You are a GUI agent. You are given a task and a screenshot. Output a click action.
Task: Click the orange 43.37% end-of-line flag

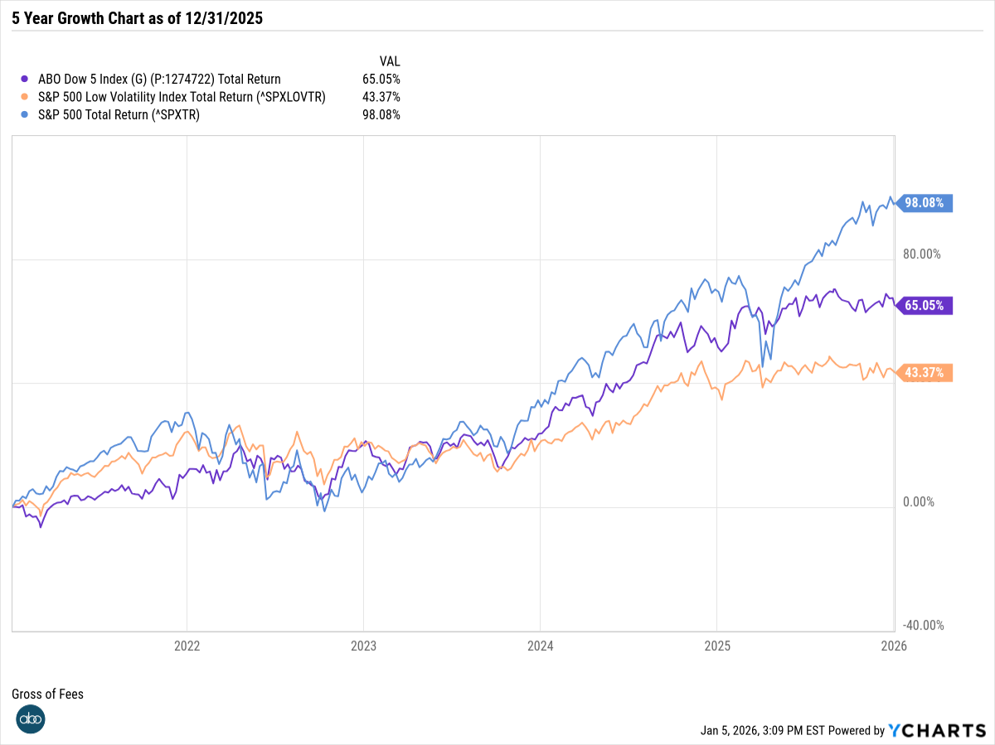tap(924, 373)
